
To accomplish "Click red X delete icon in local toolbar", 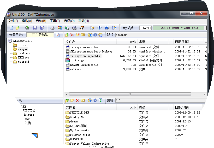I will coord(78,100).
